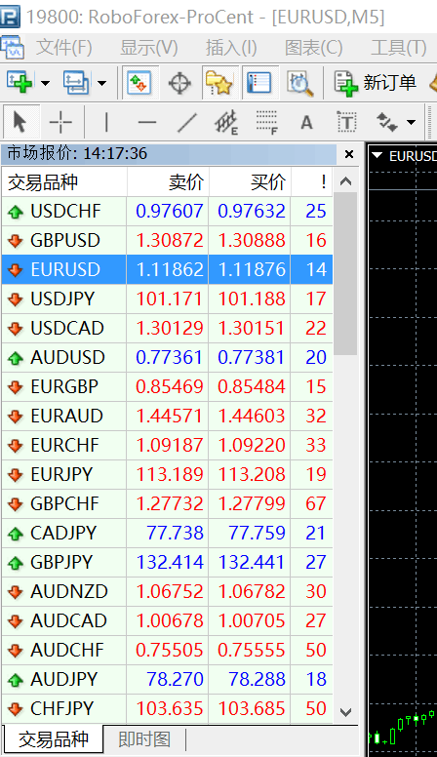This screenshot has width=437, height=757.
Task: Toggle the Market Watch window button
Action: [139, 83]
